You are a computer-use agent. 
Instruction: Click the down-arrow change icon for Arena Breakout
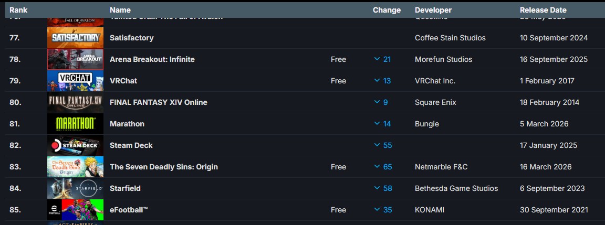(377, 59)
